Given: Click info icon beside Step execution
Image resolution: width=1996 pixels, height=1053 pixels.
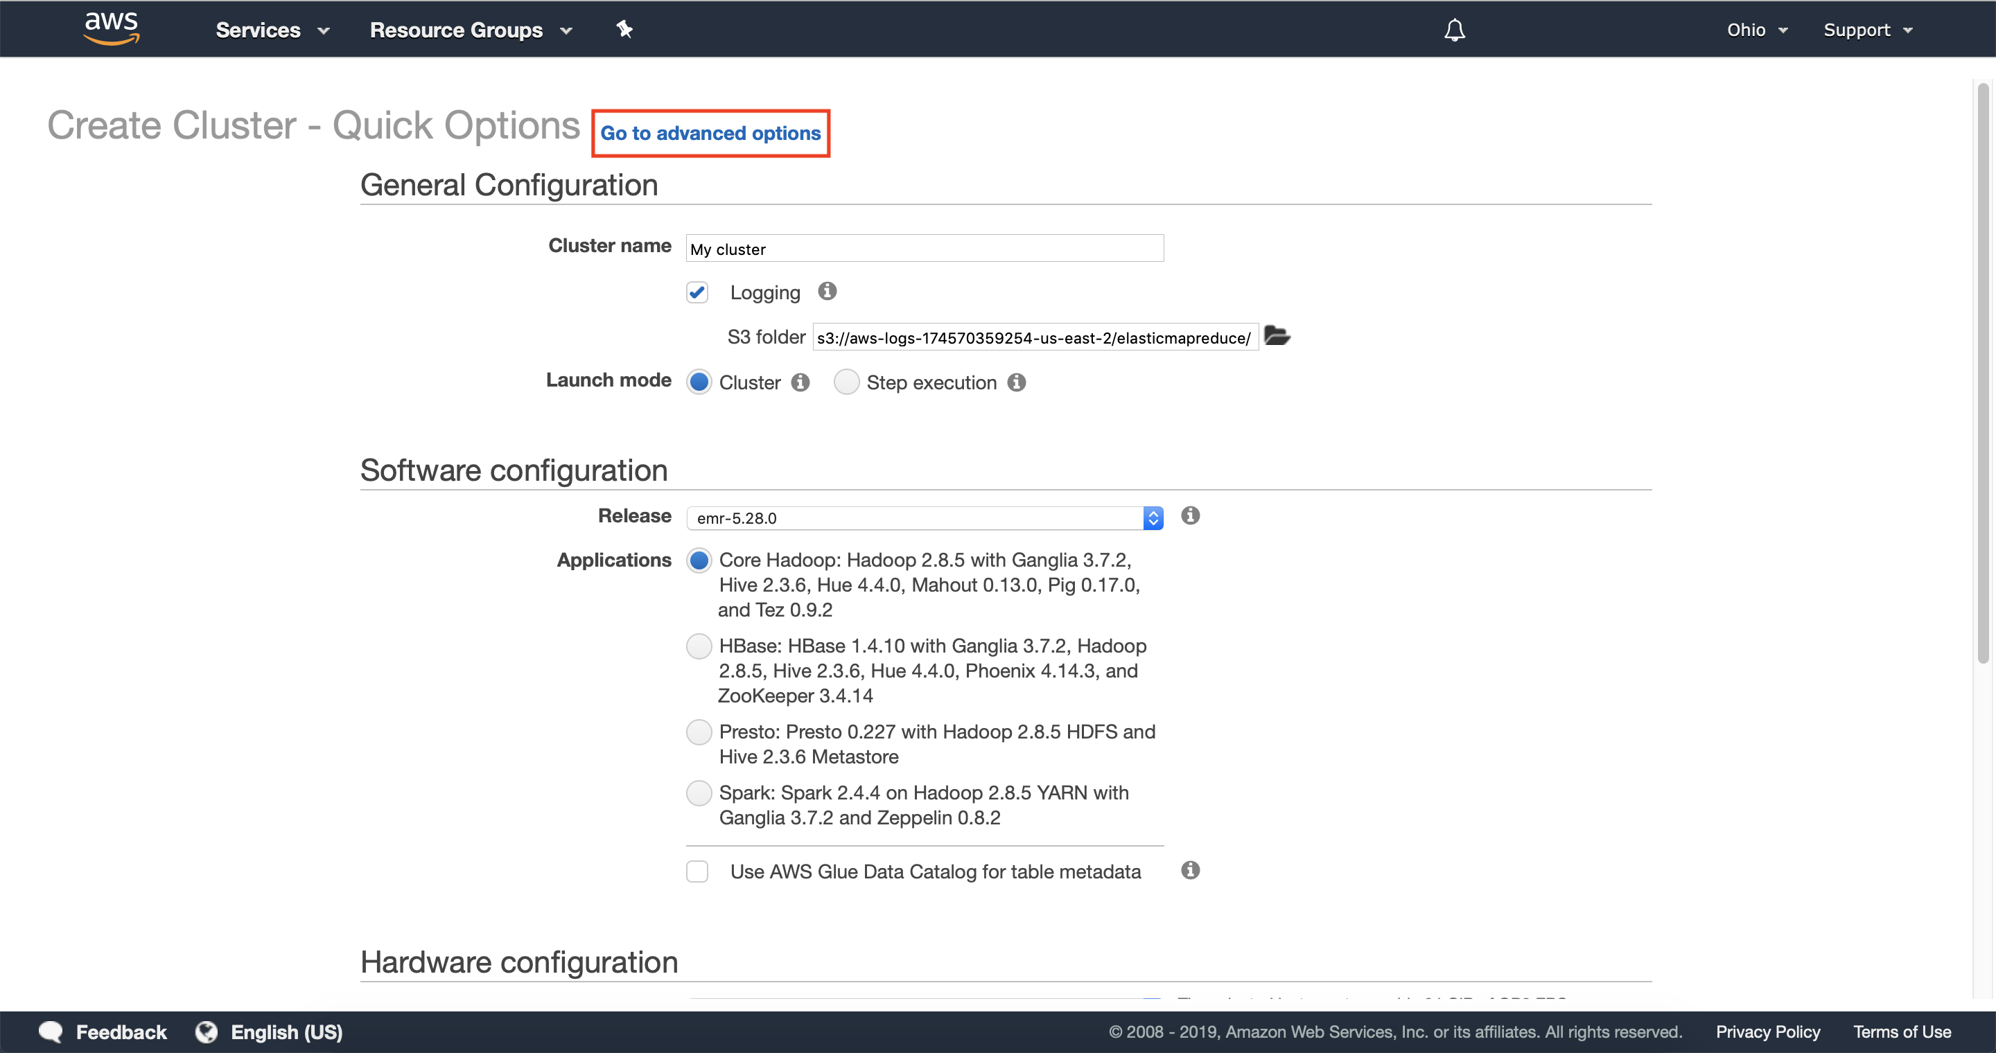Looking at the screenshot, I should [x=1017, y=382].
